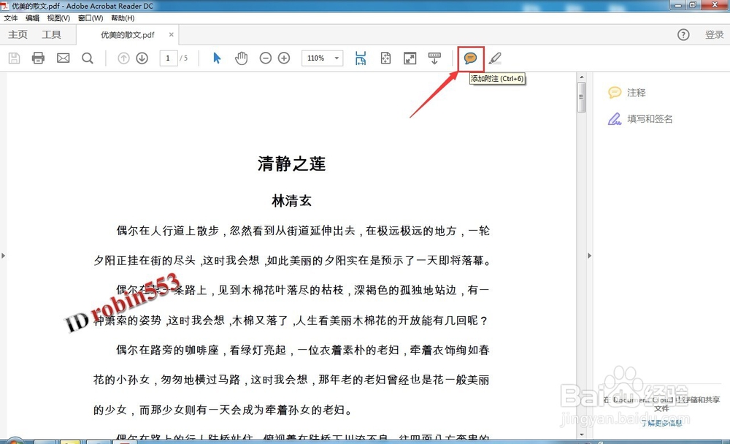Click the Add sticky note icon
Screen dimensions: 730x444
tap(471, 58)
